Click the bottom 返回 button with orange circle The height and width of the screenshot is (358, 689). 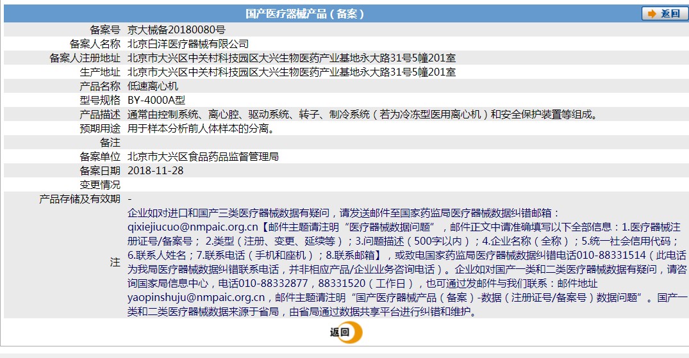pyautogui.click(x=346, y=332)
